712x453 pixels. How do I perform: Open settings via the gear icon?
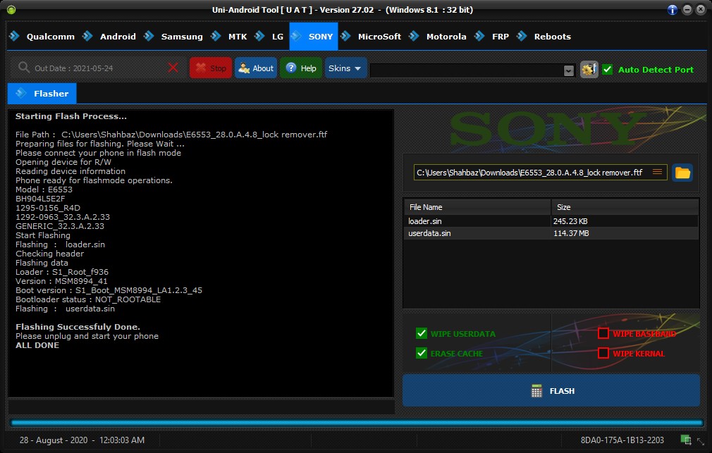pos(589,70)
